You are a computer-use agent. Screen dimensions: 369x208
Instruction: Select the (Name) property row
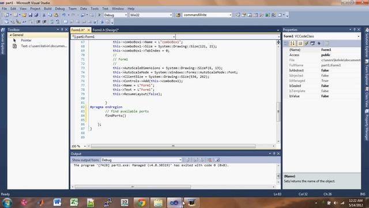[x=322, y=50]
